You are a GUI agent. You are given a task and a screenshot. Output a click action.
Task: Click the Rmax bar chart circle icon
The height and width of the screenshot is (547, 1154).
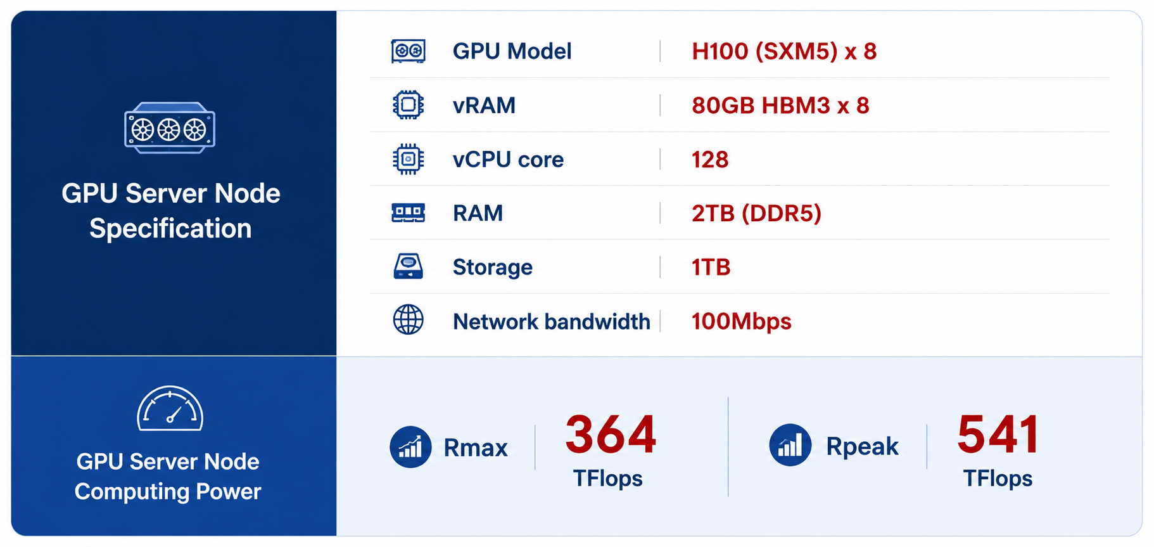click(410, 447)
